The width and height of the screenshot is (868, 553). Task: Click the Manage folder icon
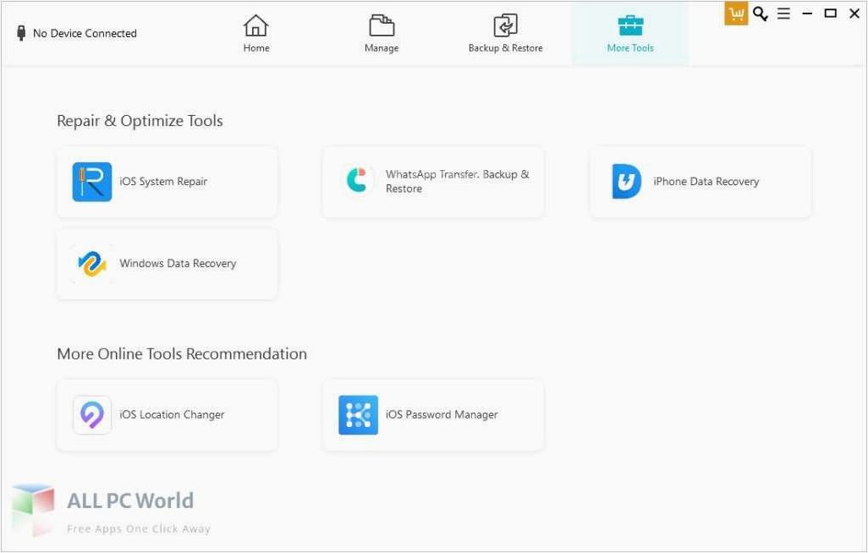click(x=382, y=25)
